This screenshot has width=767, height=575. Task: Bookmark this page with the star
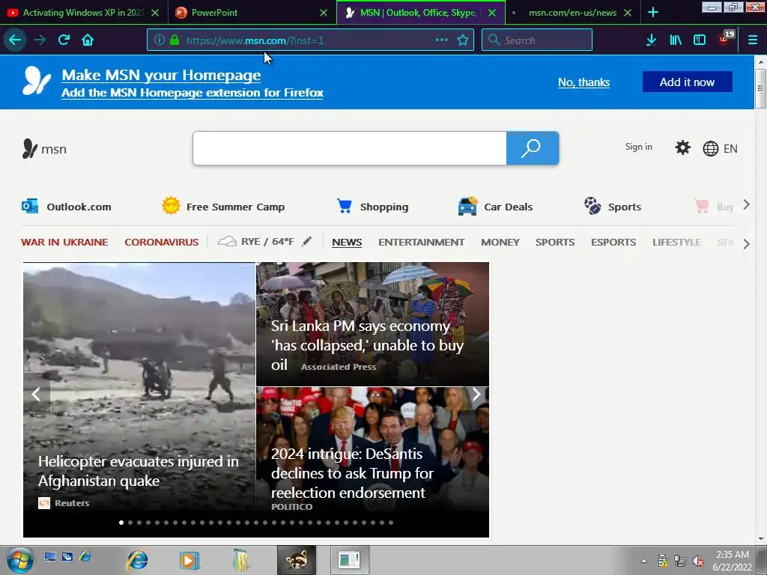[463, 40]
